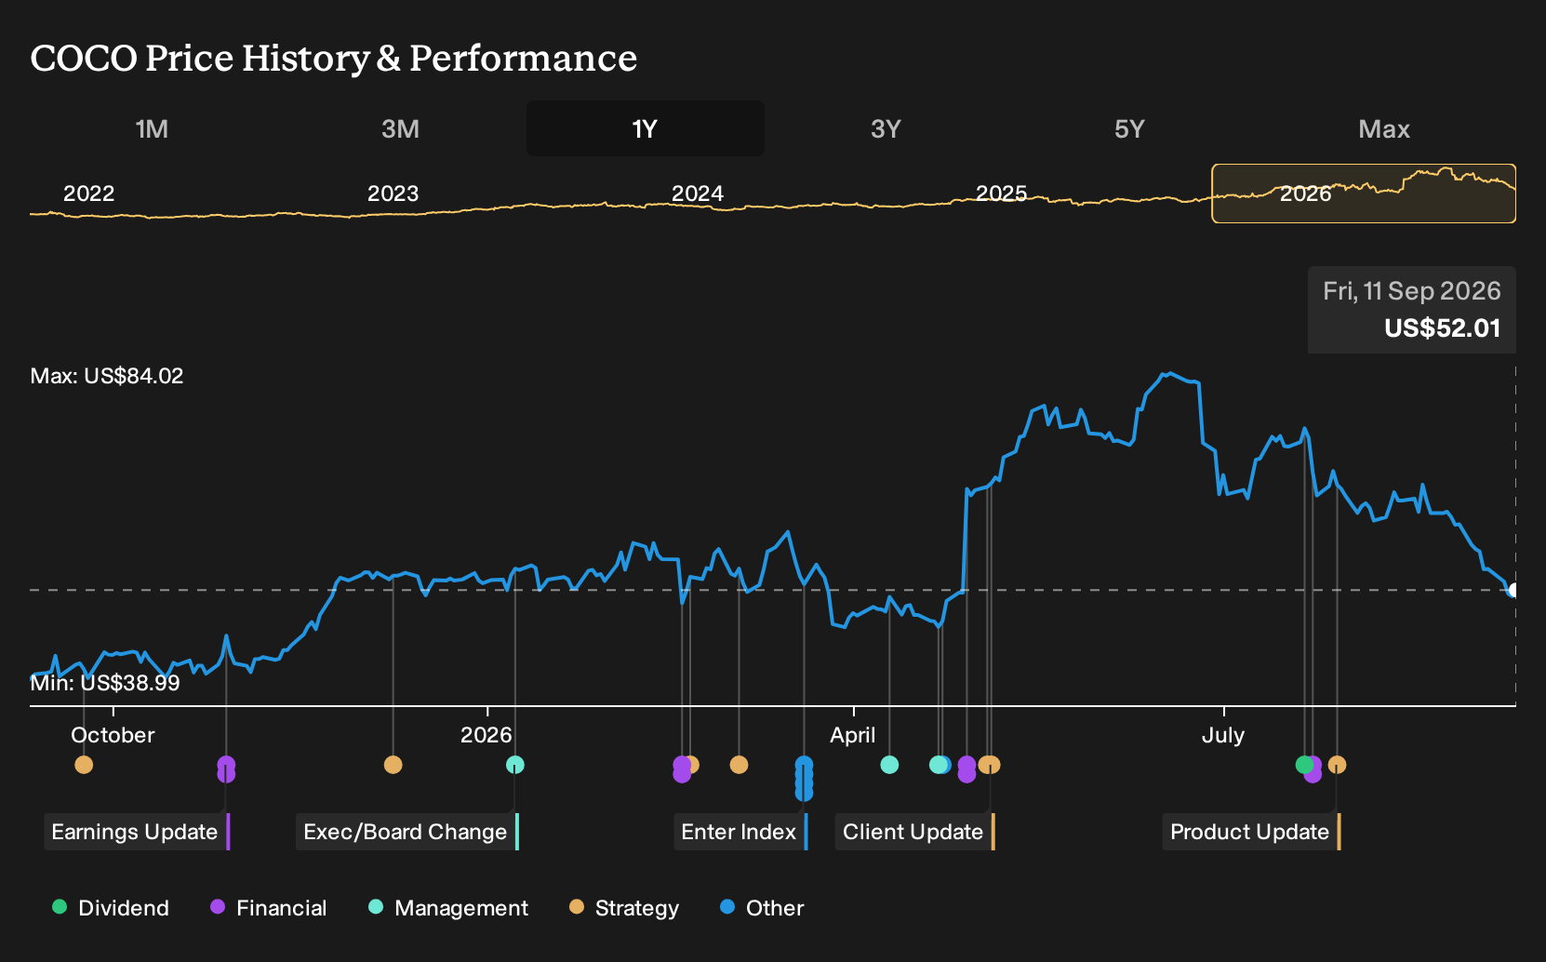Toggle the Strategy legend filter
The image size is (1546, 962).
point(624,908)
